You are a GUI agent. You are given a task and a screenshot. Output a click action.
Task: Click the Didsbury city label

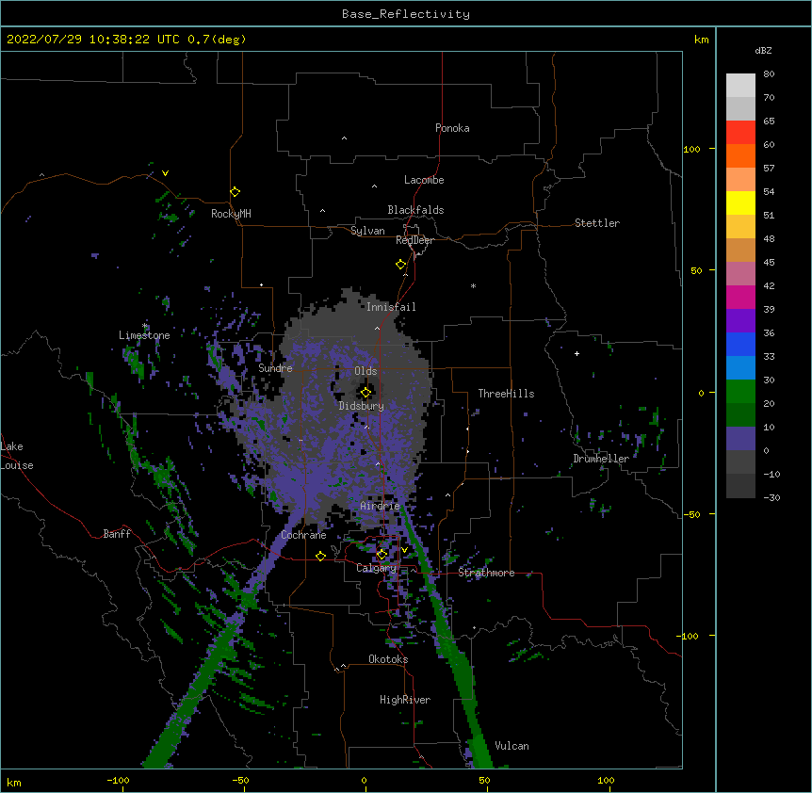362,406
